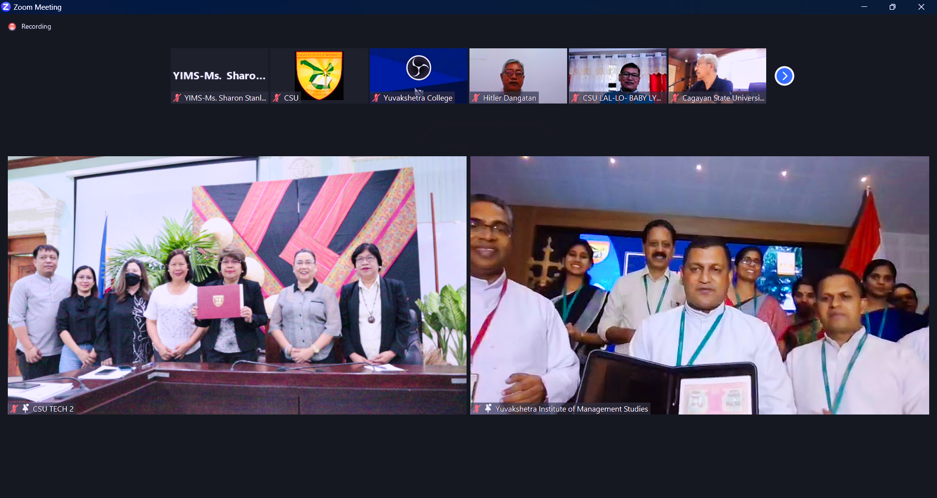The width and height of the screenshot is (937, 498).
Task: Click muted mic icon beside Cagayan State Universi...
Action: click(x=675, y=98)
